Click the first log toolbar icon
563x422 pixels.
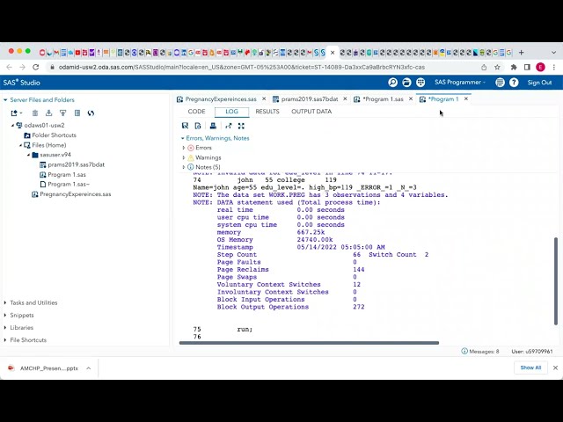(x=185, y=126)
